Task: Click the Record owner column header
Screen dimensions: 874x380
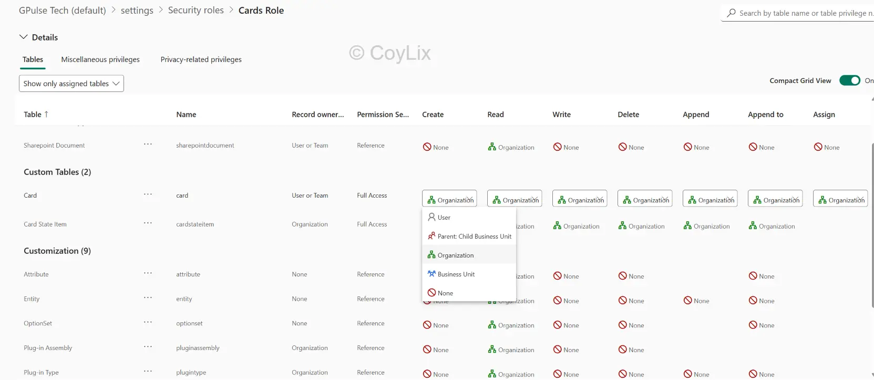Action: pos(317,114)
